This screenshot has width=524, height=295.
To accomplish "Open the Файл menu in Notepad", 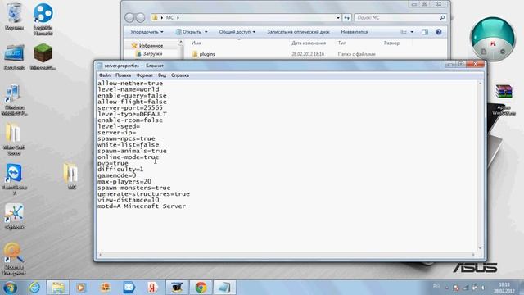I will tap(105, 75).
